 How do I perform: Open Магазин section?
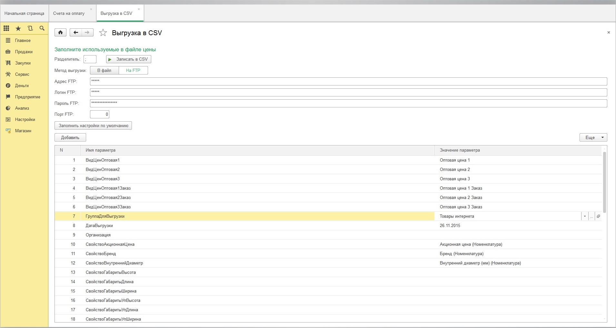[24, 131]
